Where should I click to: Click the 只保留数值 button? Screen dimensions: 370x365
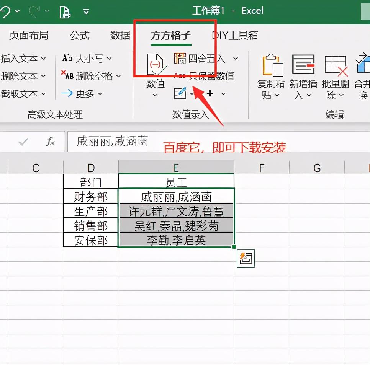pos(205,76)
